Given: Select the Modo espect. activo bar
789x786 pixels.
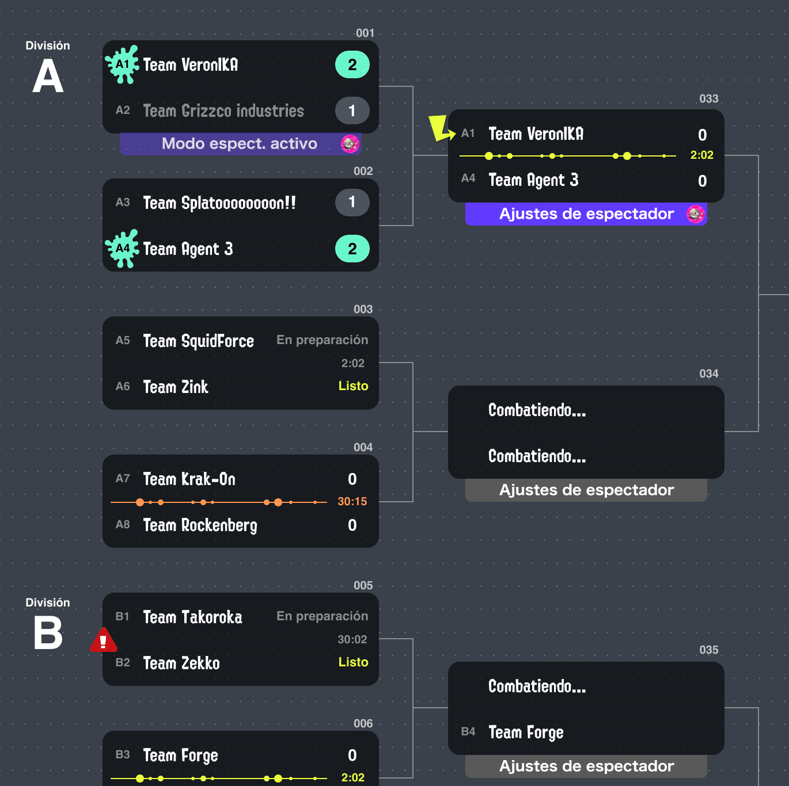Looking at the screenshot, I should (x=240, y=144).
